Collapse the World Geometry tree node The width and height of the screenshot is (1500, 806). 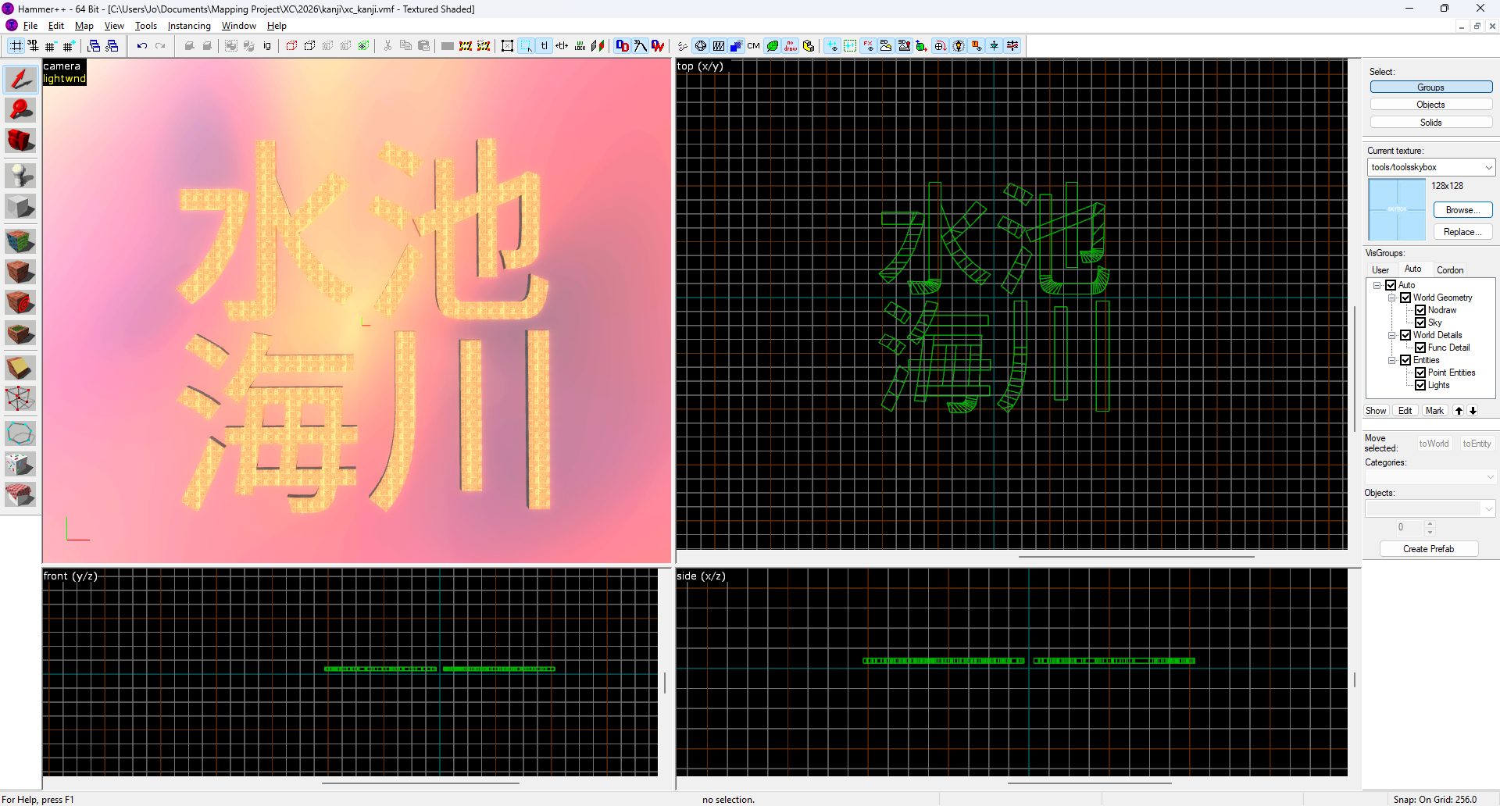pyautogui.click(x=1391, y=298)
